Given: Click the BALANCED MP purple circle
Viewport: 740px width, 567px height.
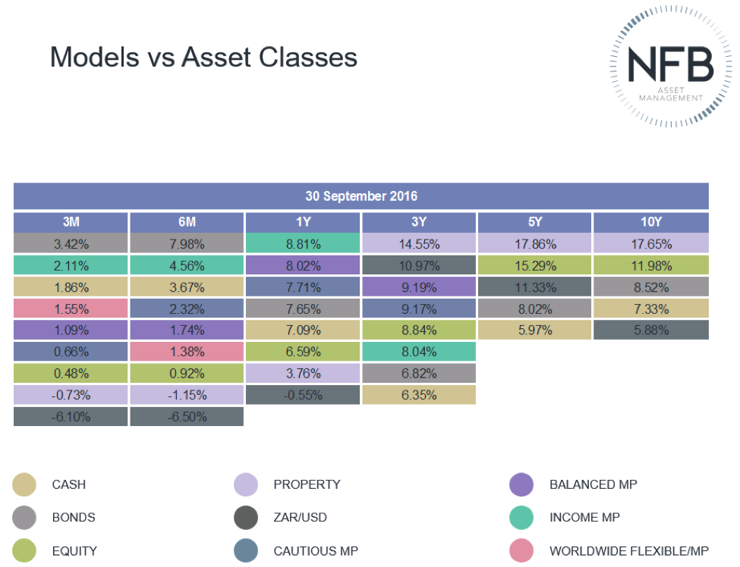Looking at the screenshot, I should point(523,484).
